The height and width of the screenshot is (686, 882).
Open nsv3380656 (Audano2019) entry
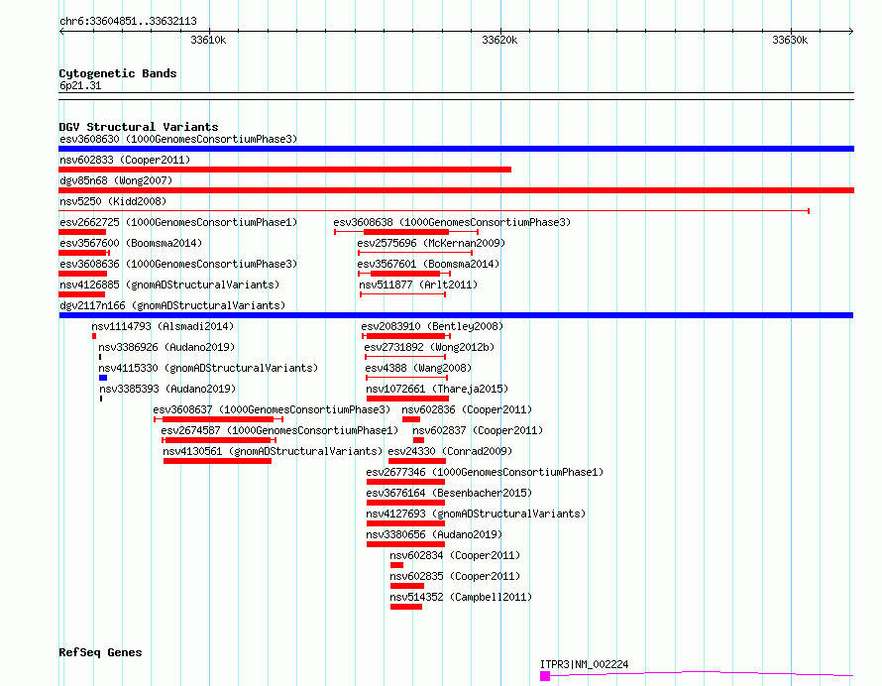(x=434, y=534)
